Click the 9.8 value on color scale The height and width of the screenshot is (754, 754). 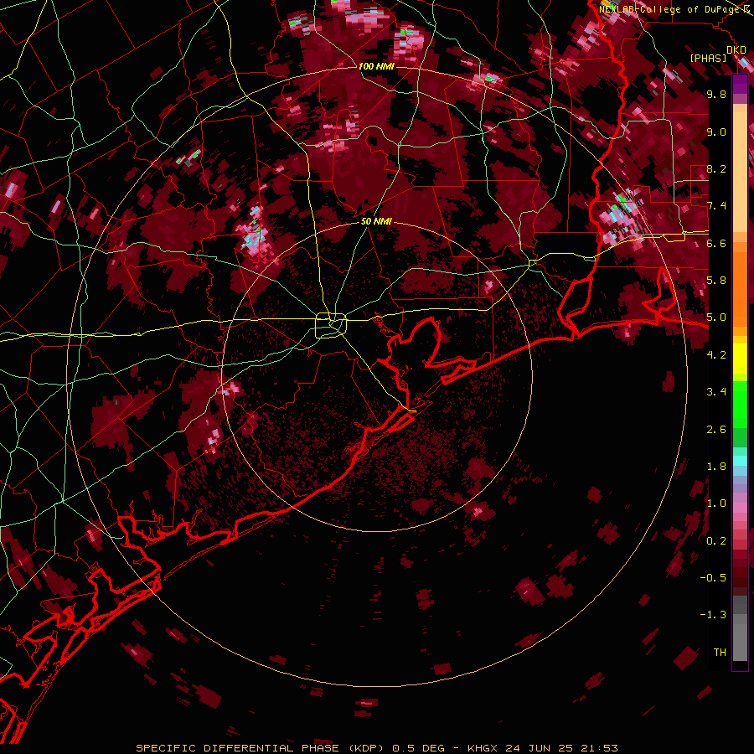pyautogui.click(x=716, y=94)
